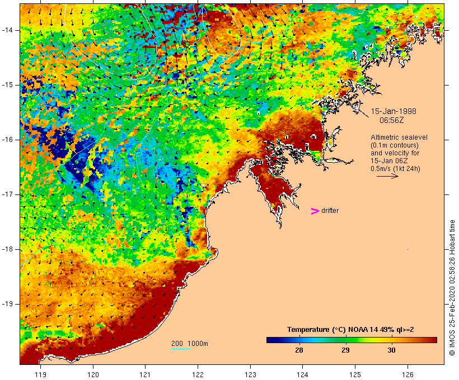Click the '124' longitude axis label
The height and width of the screenshot is (380, 459).
[x=303, y=374]
